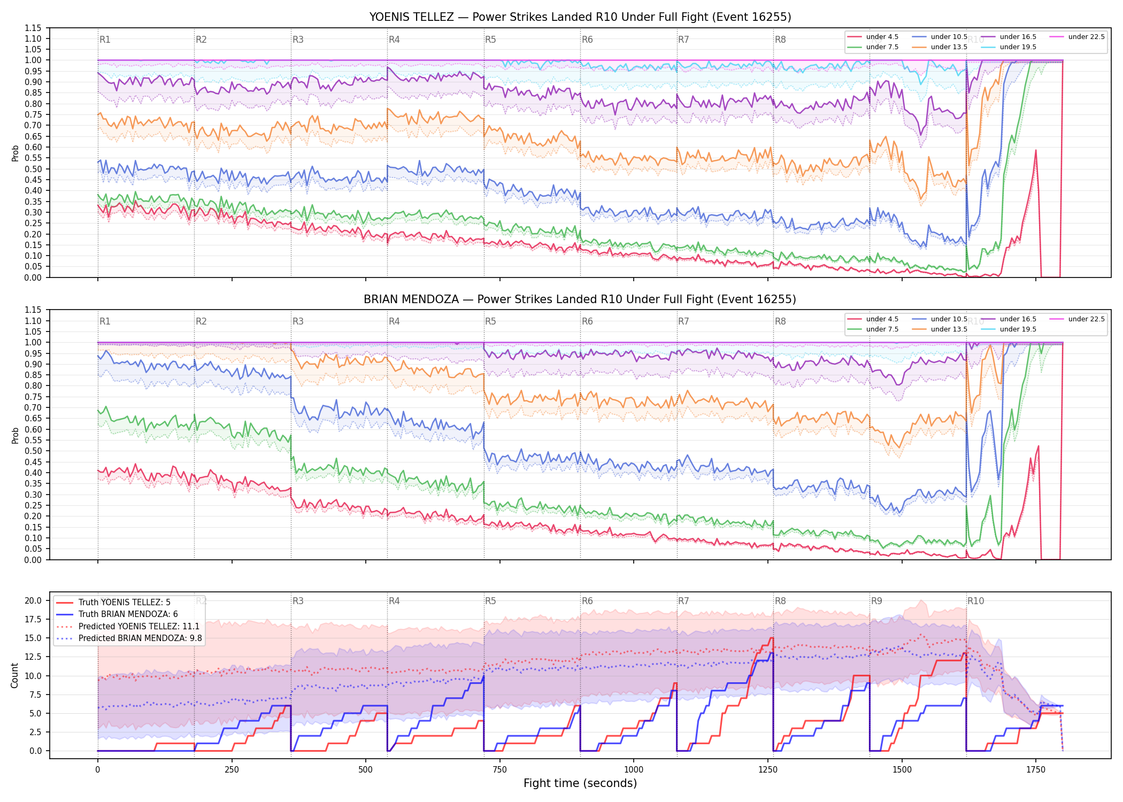1123x802 pixels.
Task: Click the R9 round label in bottom chart
Action: pos(876,601)
